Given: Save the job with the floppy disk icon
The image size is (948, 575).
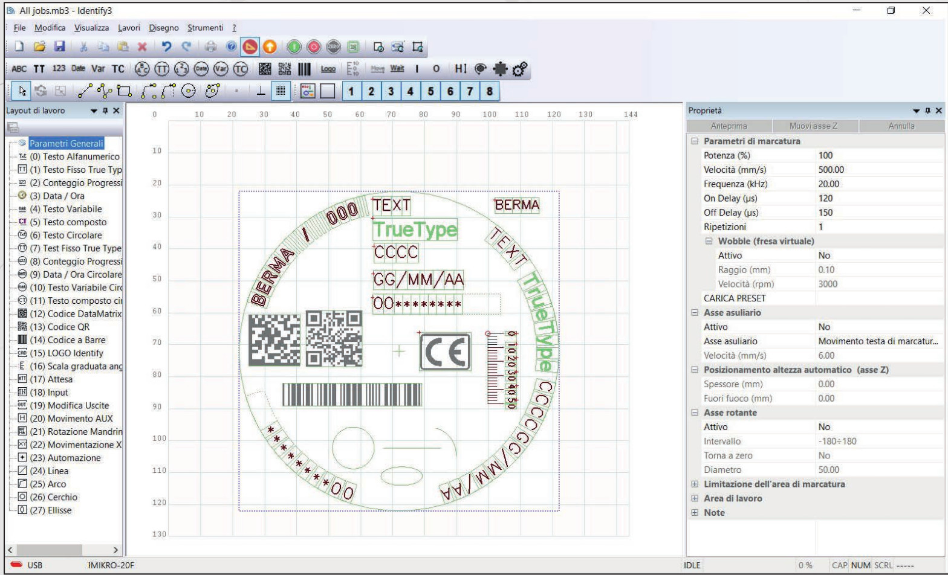Looking at the screenshot, I should pos(59,47).
